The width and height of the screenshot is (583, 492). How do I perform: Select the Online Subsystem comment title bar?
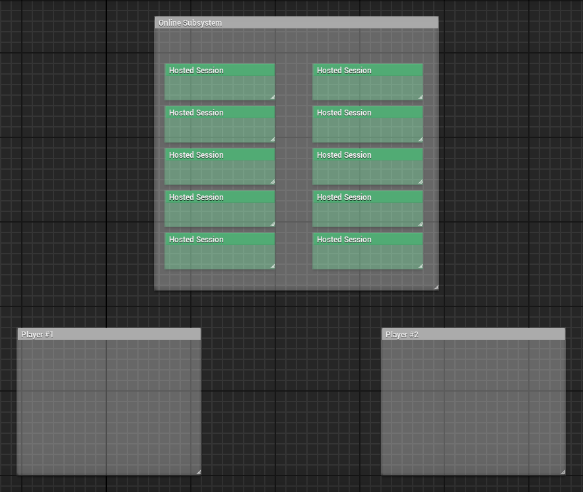[296, 22]
